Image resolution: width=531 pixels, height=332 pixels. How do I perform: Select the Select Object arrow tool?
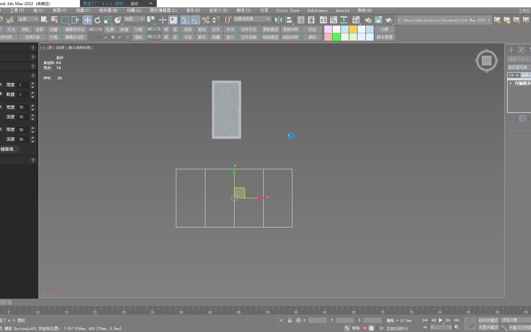point(44,20)
